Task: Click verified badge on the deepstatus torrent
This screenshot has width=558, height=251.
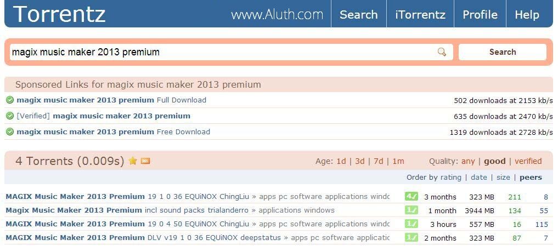Action: (x=411, y=237)
